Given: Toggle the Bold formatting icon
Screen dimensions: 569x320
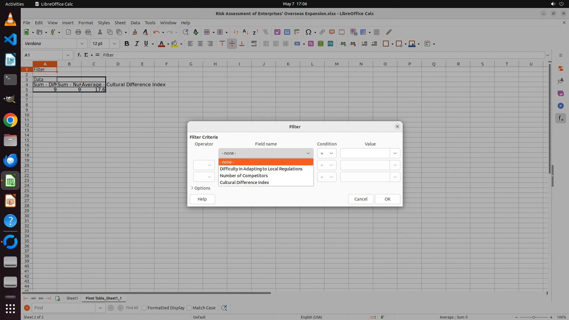Looking at the screenshot, I should pos(127,44).
